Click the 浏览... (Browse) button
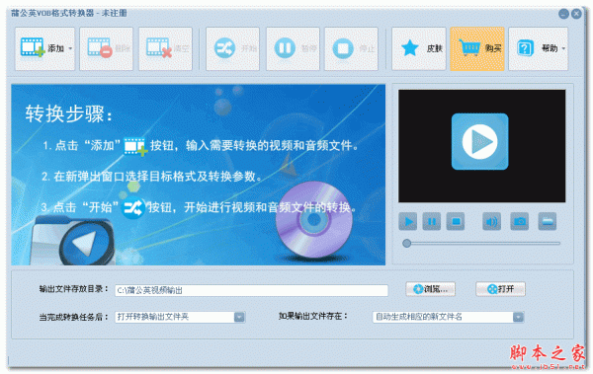593x374 pixels. tap(430, 289)
